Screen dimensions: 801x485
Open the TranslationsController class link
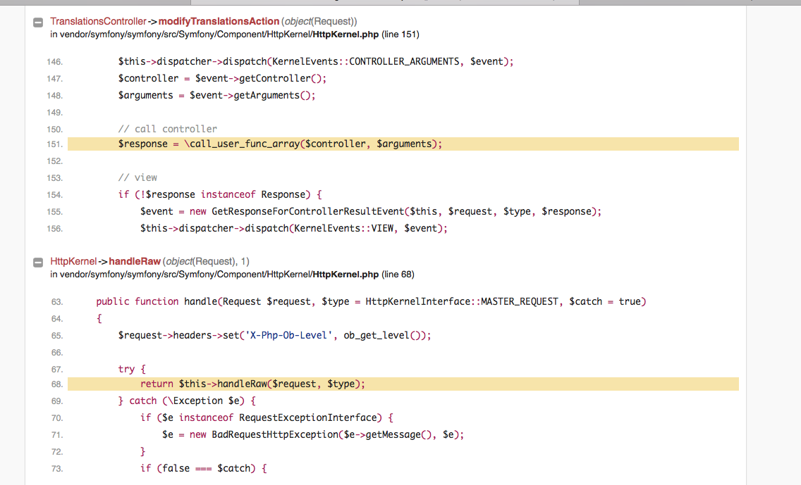(98, 21)
